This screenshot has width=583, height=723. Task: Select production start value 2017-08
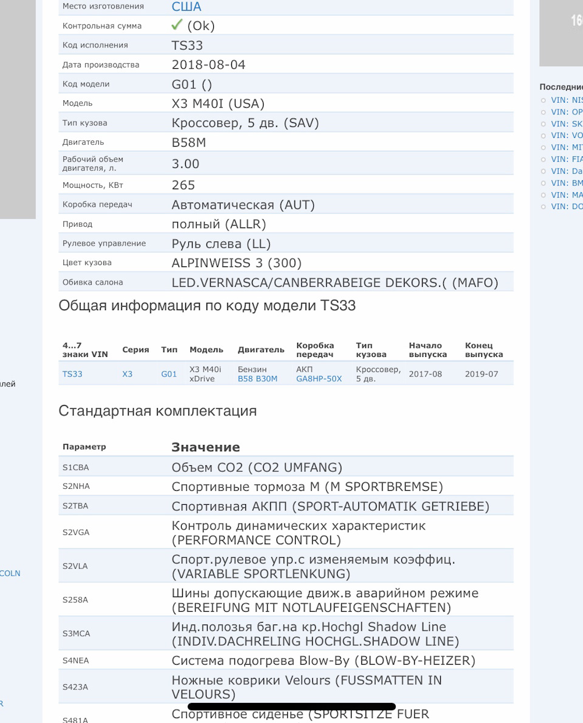(425, 374)
